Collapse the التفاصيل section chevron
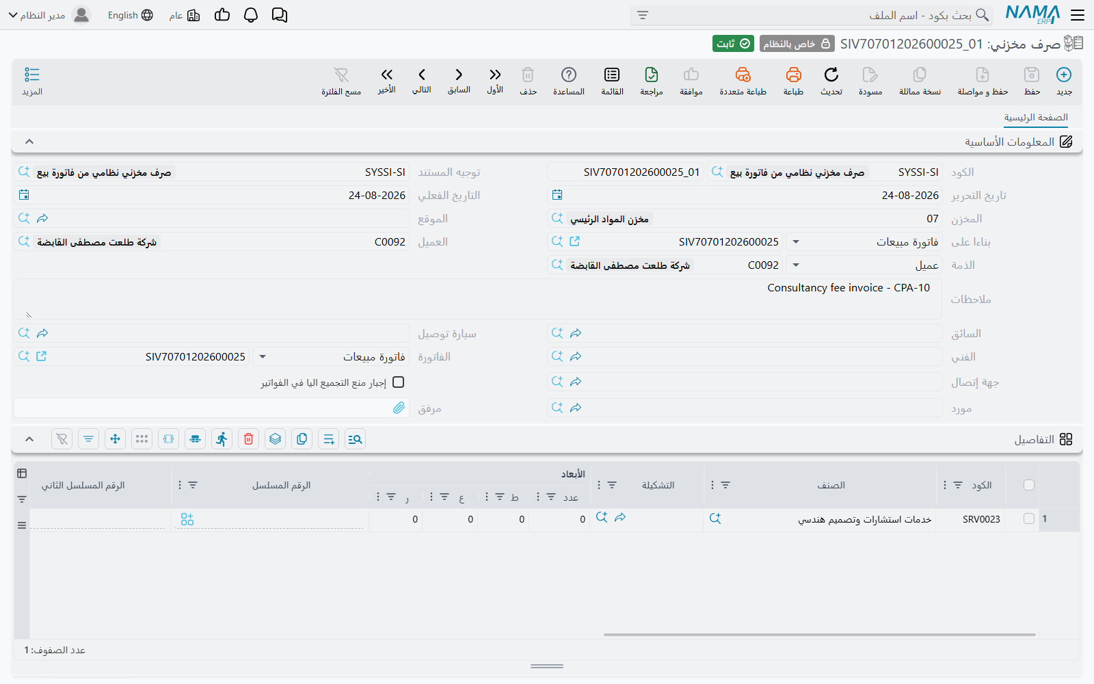 point(29,439)
